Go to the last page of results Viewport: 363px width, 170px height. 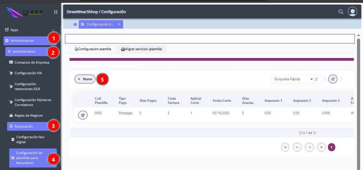[321, 147]
